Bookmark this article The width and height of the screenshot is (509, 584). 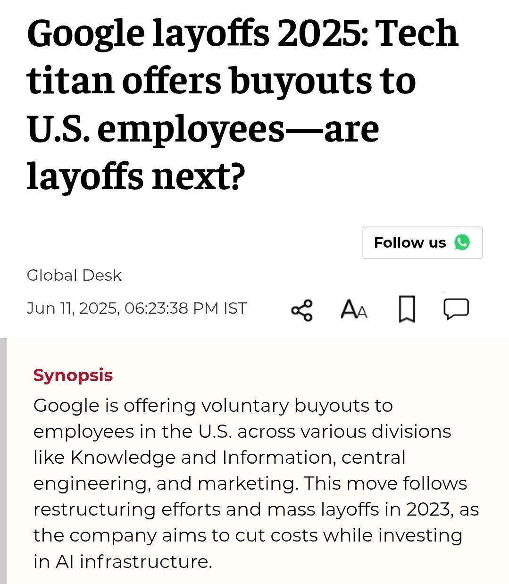pos(407,309)
